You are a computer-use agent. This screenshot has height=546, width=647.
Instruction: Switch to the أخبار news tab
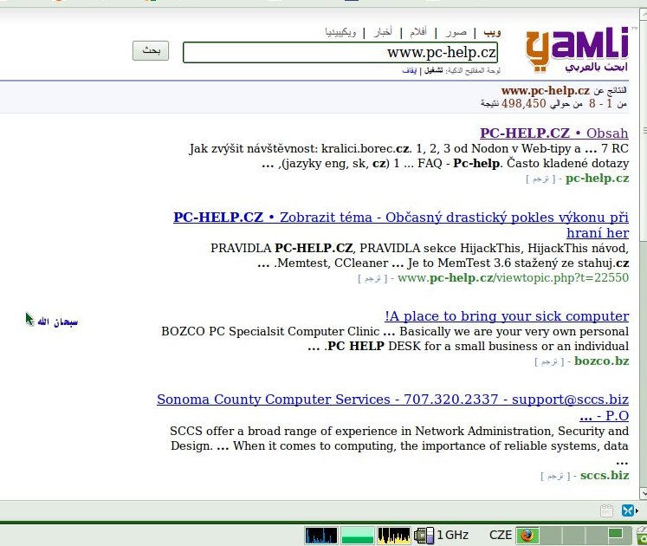click(x=382, y=32)
